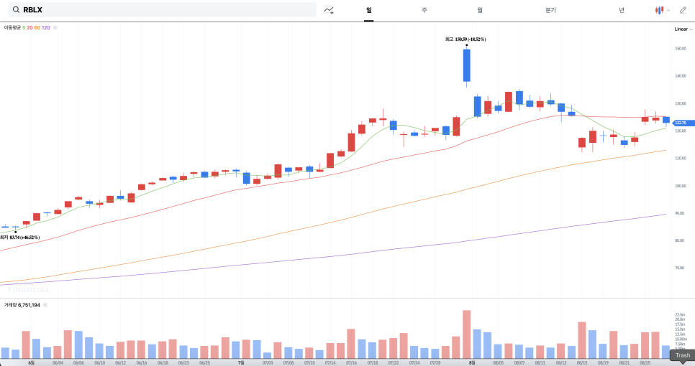The image size is (695, 366).
Task: Click the 6월 month axis label
Action: coord(32,363)
